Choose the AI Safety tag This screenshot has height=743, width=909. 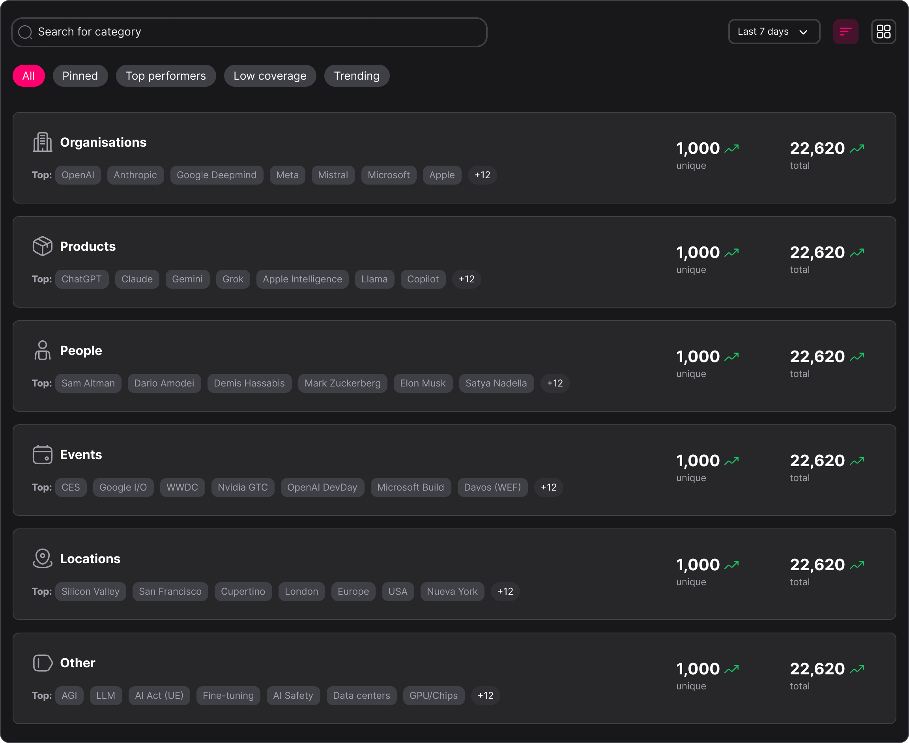click(293, 696)
